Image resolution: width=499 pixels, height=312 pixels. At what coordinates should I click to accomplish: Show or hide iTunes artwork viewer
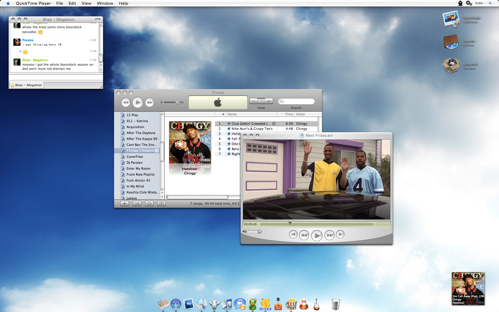[x=161, y=204]
